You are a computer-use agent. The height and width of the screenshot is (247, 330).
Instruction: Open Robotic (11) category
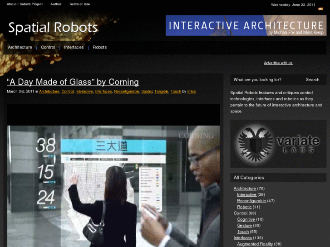pos(244,207)
